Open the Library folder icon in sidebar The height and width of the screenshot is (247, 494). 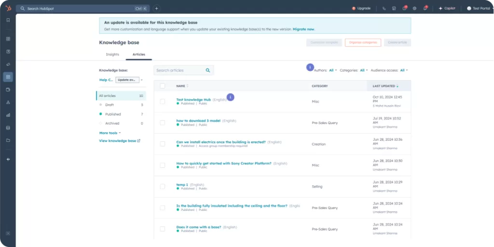8,140
